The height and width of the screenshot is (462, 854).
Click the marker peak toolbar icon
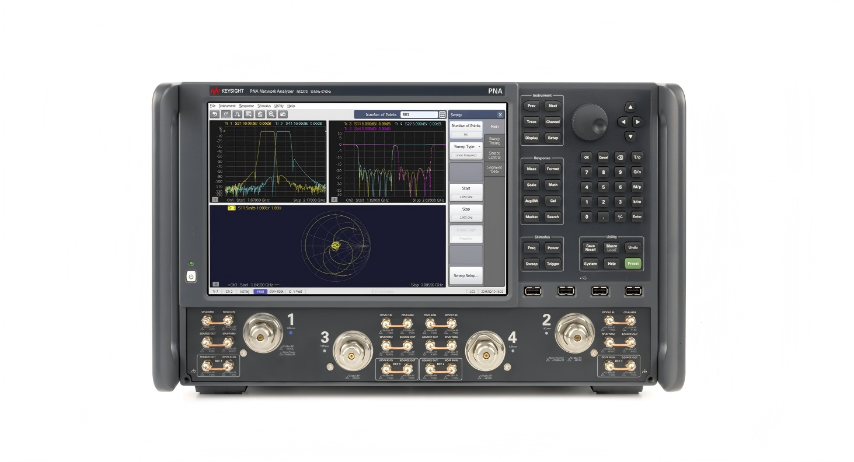(x=238, y=115)
